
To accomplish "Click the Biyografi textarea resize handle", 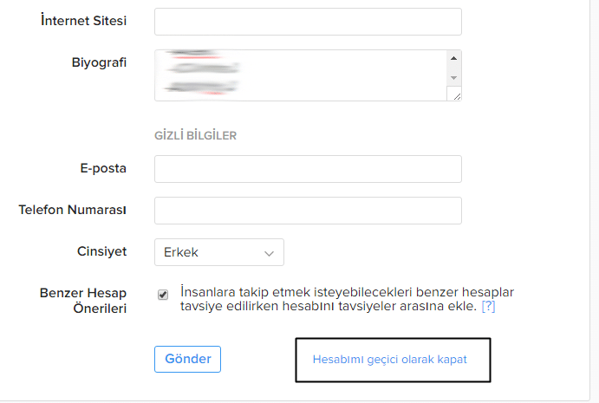I will coord(455,94).
